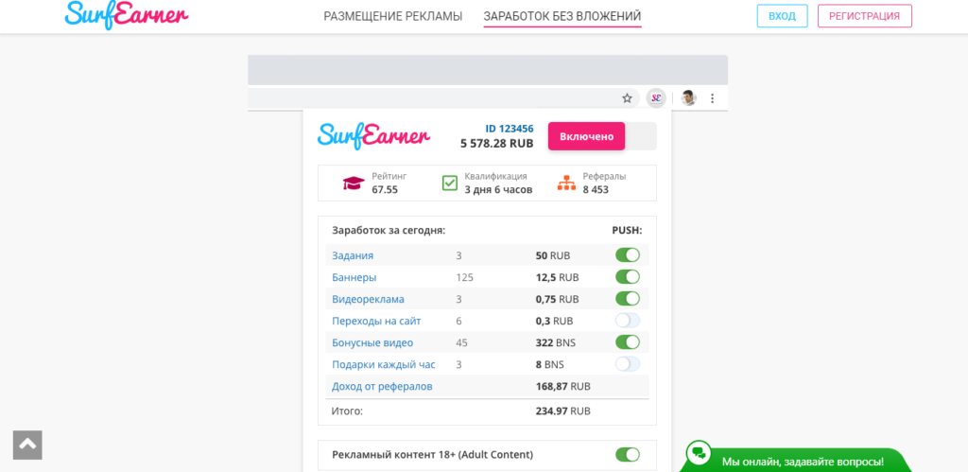The height and width of the screenshot is (472, 968).
Task: Click the qualification value 3 дня 6 часов
Action: 498,190
